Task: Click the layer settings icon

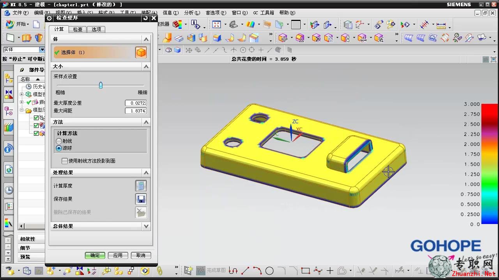Action: coord(348,25)
